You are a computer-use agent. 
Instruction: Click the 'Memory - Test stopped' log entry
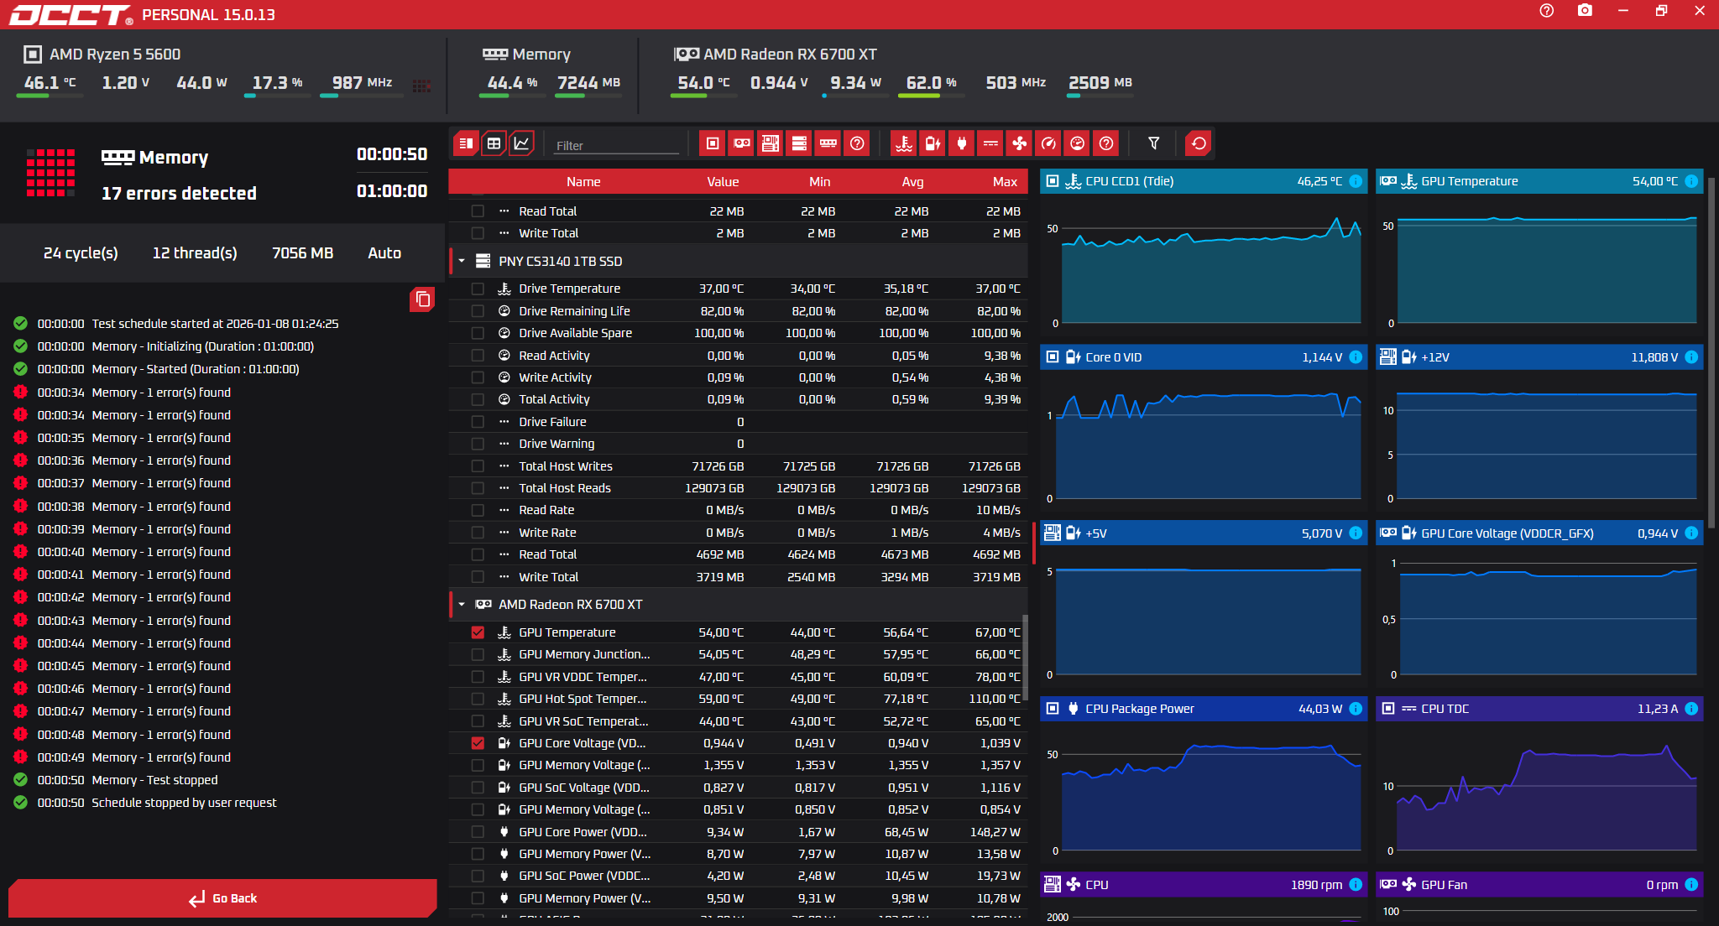154,780
